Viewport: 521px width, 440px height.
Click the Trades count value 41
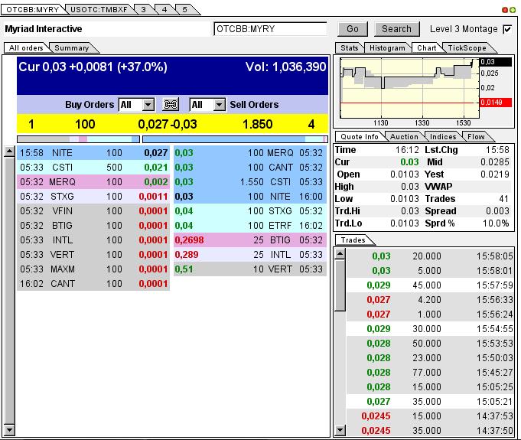503,199
